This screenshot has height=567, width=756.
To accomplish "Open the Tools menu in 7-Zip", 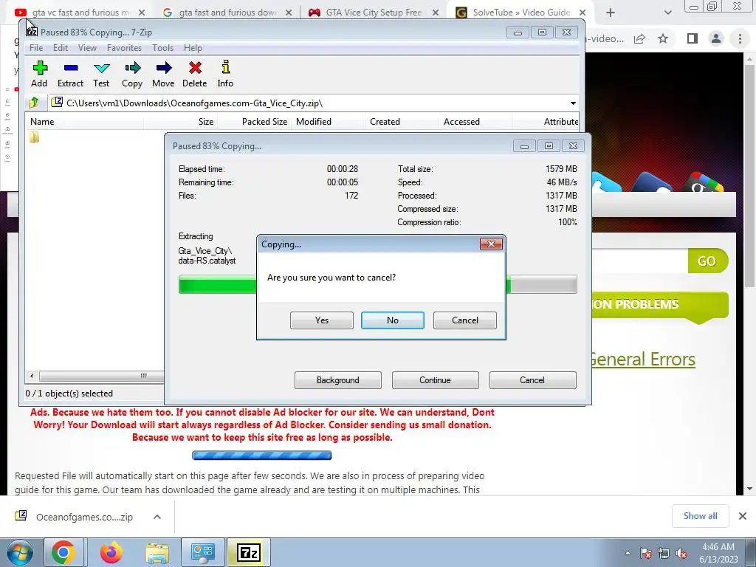I will coord(162,48).
